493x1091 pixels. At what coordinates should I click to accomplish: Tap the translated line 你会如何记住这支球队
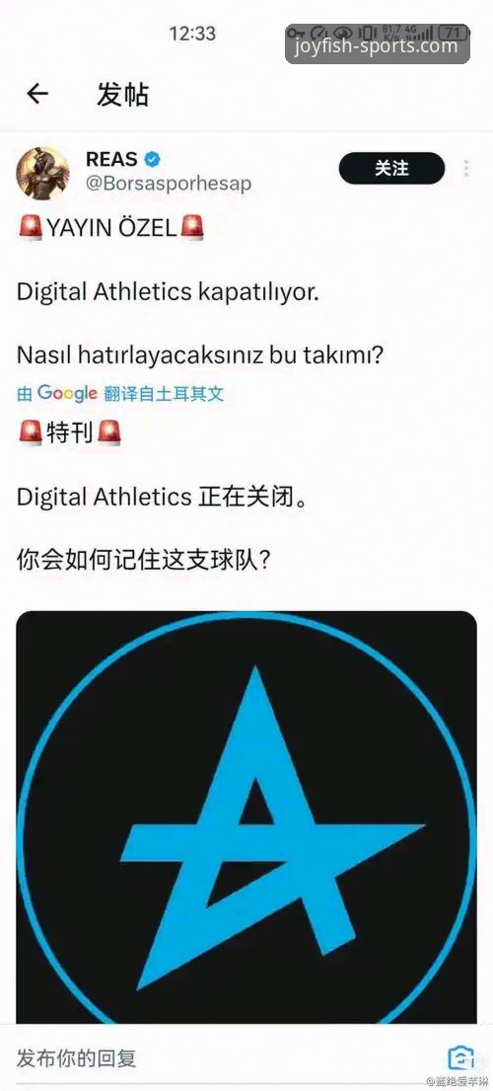(x=142, y=560)
